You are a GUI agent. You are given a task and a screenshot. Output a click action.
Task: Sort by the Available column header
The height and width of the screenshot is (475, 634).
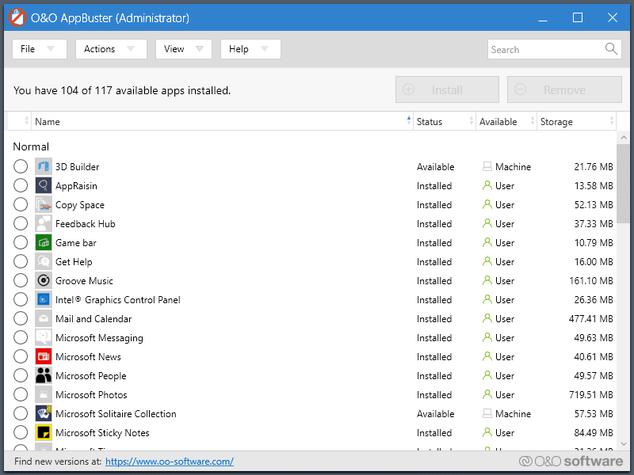pos(506,121)
